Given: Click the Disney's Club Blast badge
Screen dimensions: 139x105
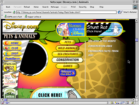Looking at the screenshot, I should [68, 73].
